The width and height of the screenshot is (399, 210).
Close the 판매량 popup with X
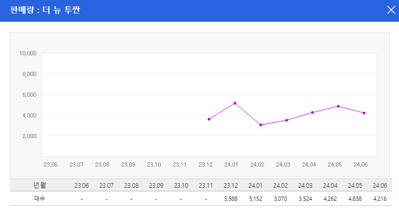[391, 10]
